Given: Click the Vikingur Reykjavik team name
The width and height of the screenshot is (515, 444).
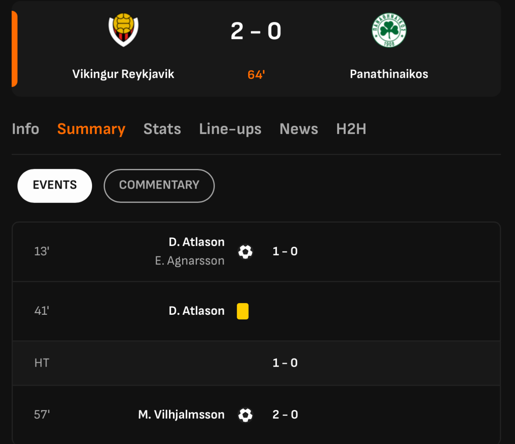Looking at the screenshot, I should coord(123,74).
